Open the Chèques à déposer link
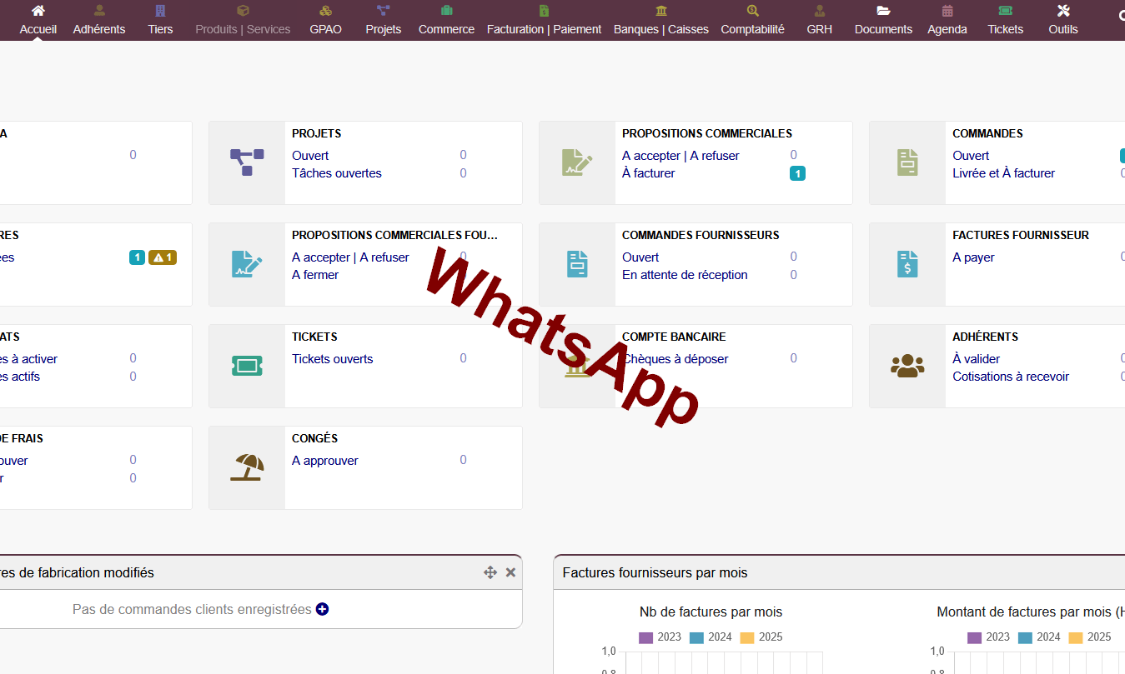 [676, 359]
